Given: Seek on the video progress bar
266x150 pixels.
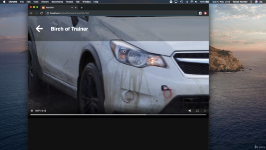Looking at the screenshot, I should point(118,115).
